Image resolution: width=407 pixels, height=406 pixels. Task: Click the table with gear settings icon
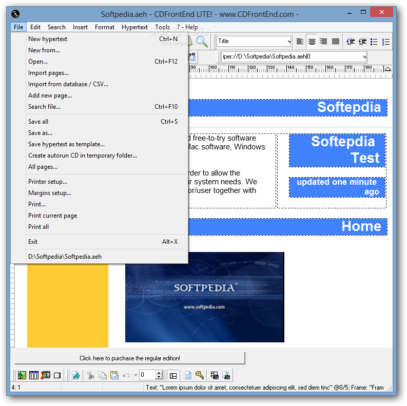click(x=215, y=375)
